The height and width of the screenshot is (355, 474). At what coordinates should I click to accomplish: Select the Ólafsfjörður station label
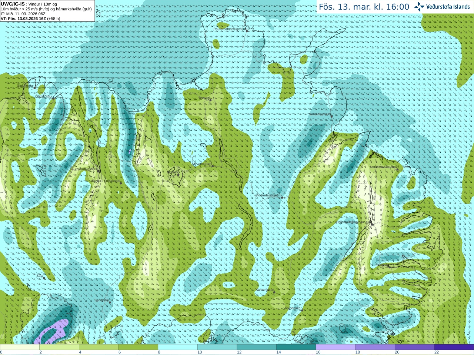tap(44, 96)
